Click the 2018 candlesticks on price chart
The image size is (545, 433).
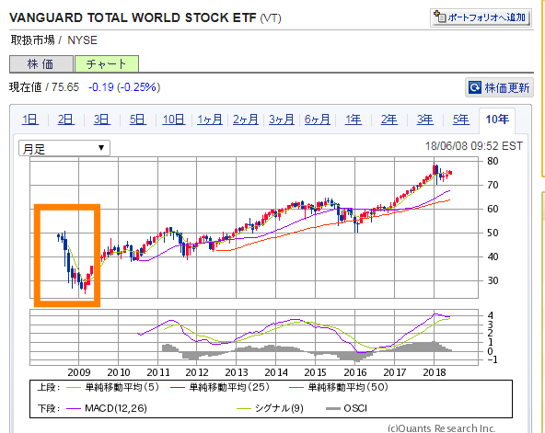point(443,174)
